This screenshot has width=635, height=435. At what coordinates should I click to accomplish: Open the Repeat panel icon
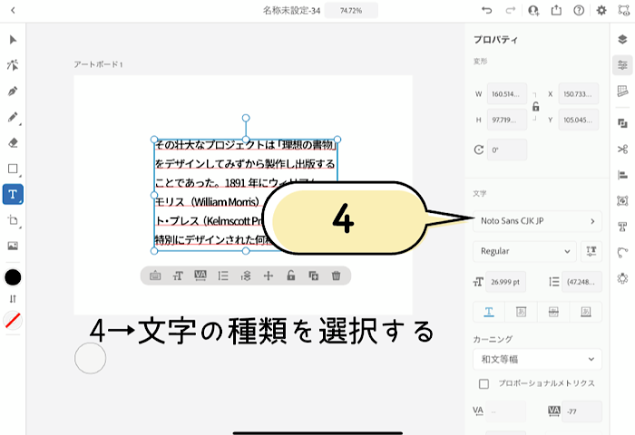[623, 278]
